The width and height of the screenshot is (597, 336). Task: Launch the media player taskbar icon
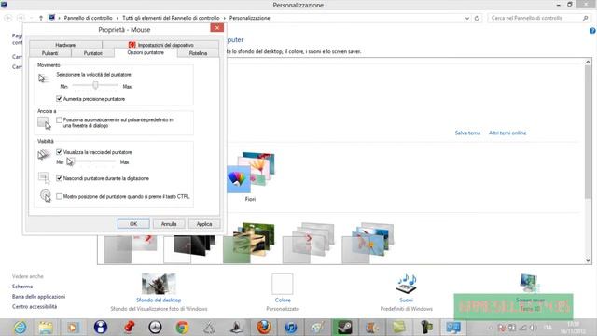click(x=73, y=328)
